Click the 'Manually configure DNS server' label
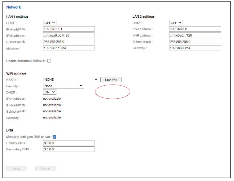 click(x=29, y=137)
